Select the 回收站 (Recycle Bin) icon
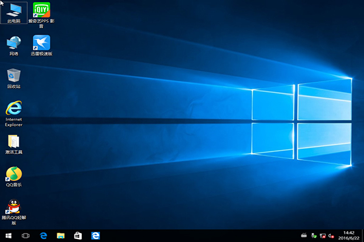Screen dimensions: 364x242 point(13,76)
